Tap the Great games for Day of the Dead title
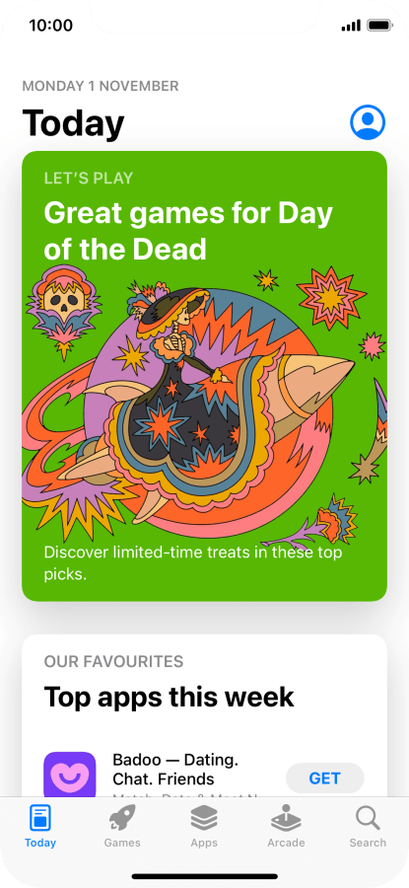409x888 pixels. pos(188,231)
